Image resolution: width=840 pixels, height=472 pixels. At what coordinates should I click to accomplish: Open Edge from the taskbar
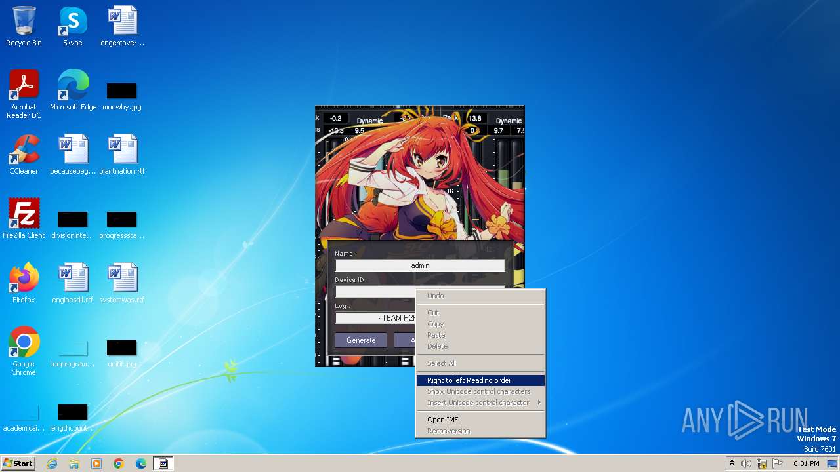tap(141, 463)
